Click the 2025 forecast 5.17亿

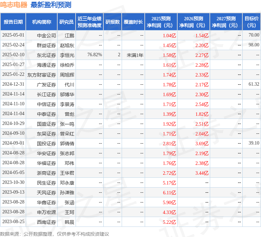(169, 182)
